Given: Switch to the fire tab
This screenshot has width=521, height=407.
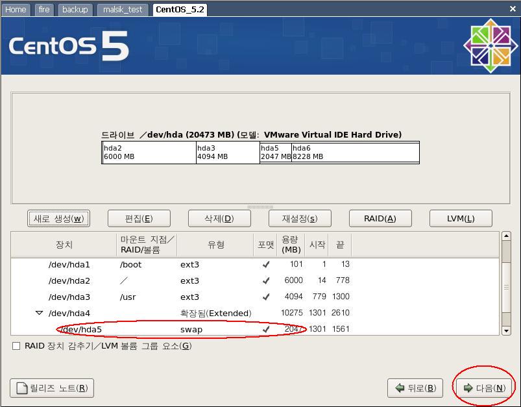Looking at the screenshot, I should click(x=44, y=9).
